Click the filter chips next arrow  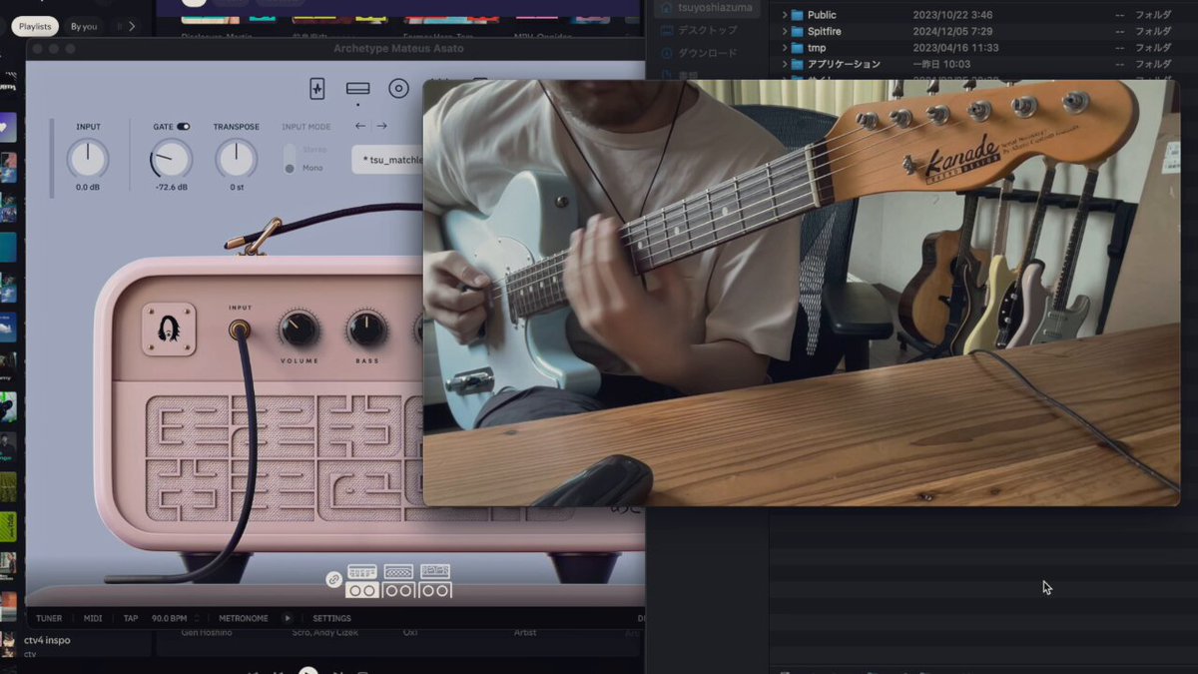132,27
